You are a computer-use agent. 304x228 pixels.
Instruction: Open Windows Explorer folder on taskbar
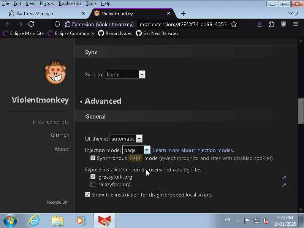(x=57, y=221)
